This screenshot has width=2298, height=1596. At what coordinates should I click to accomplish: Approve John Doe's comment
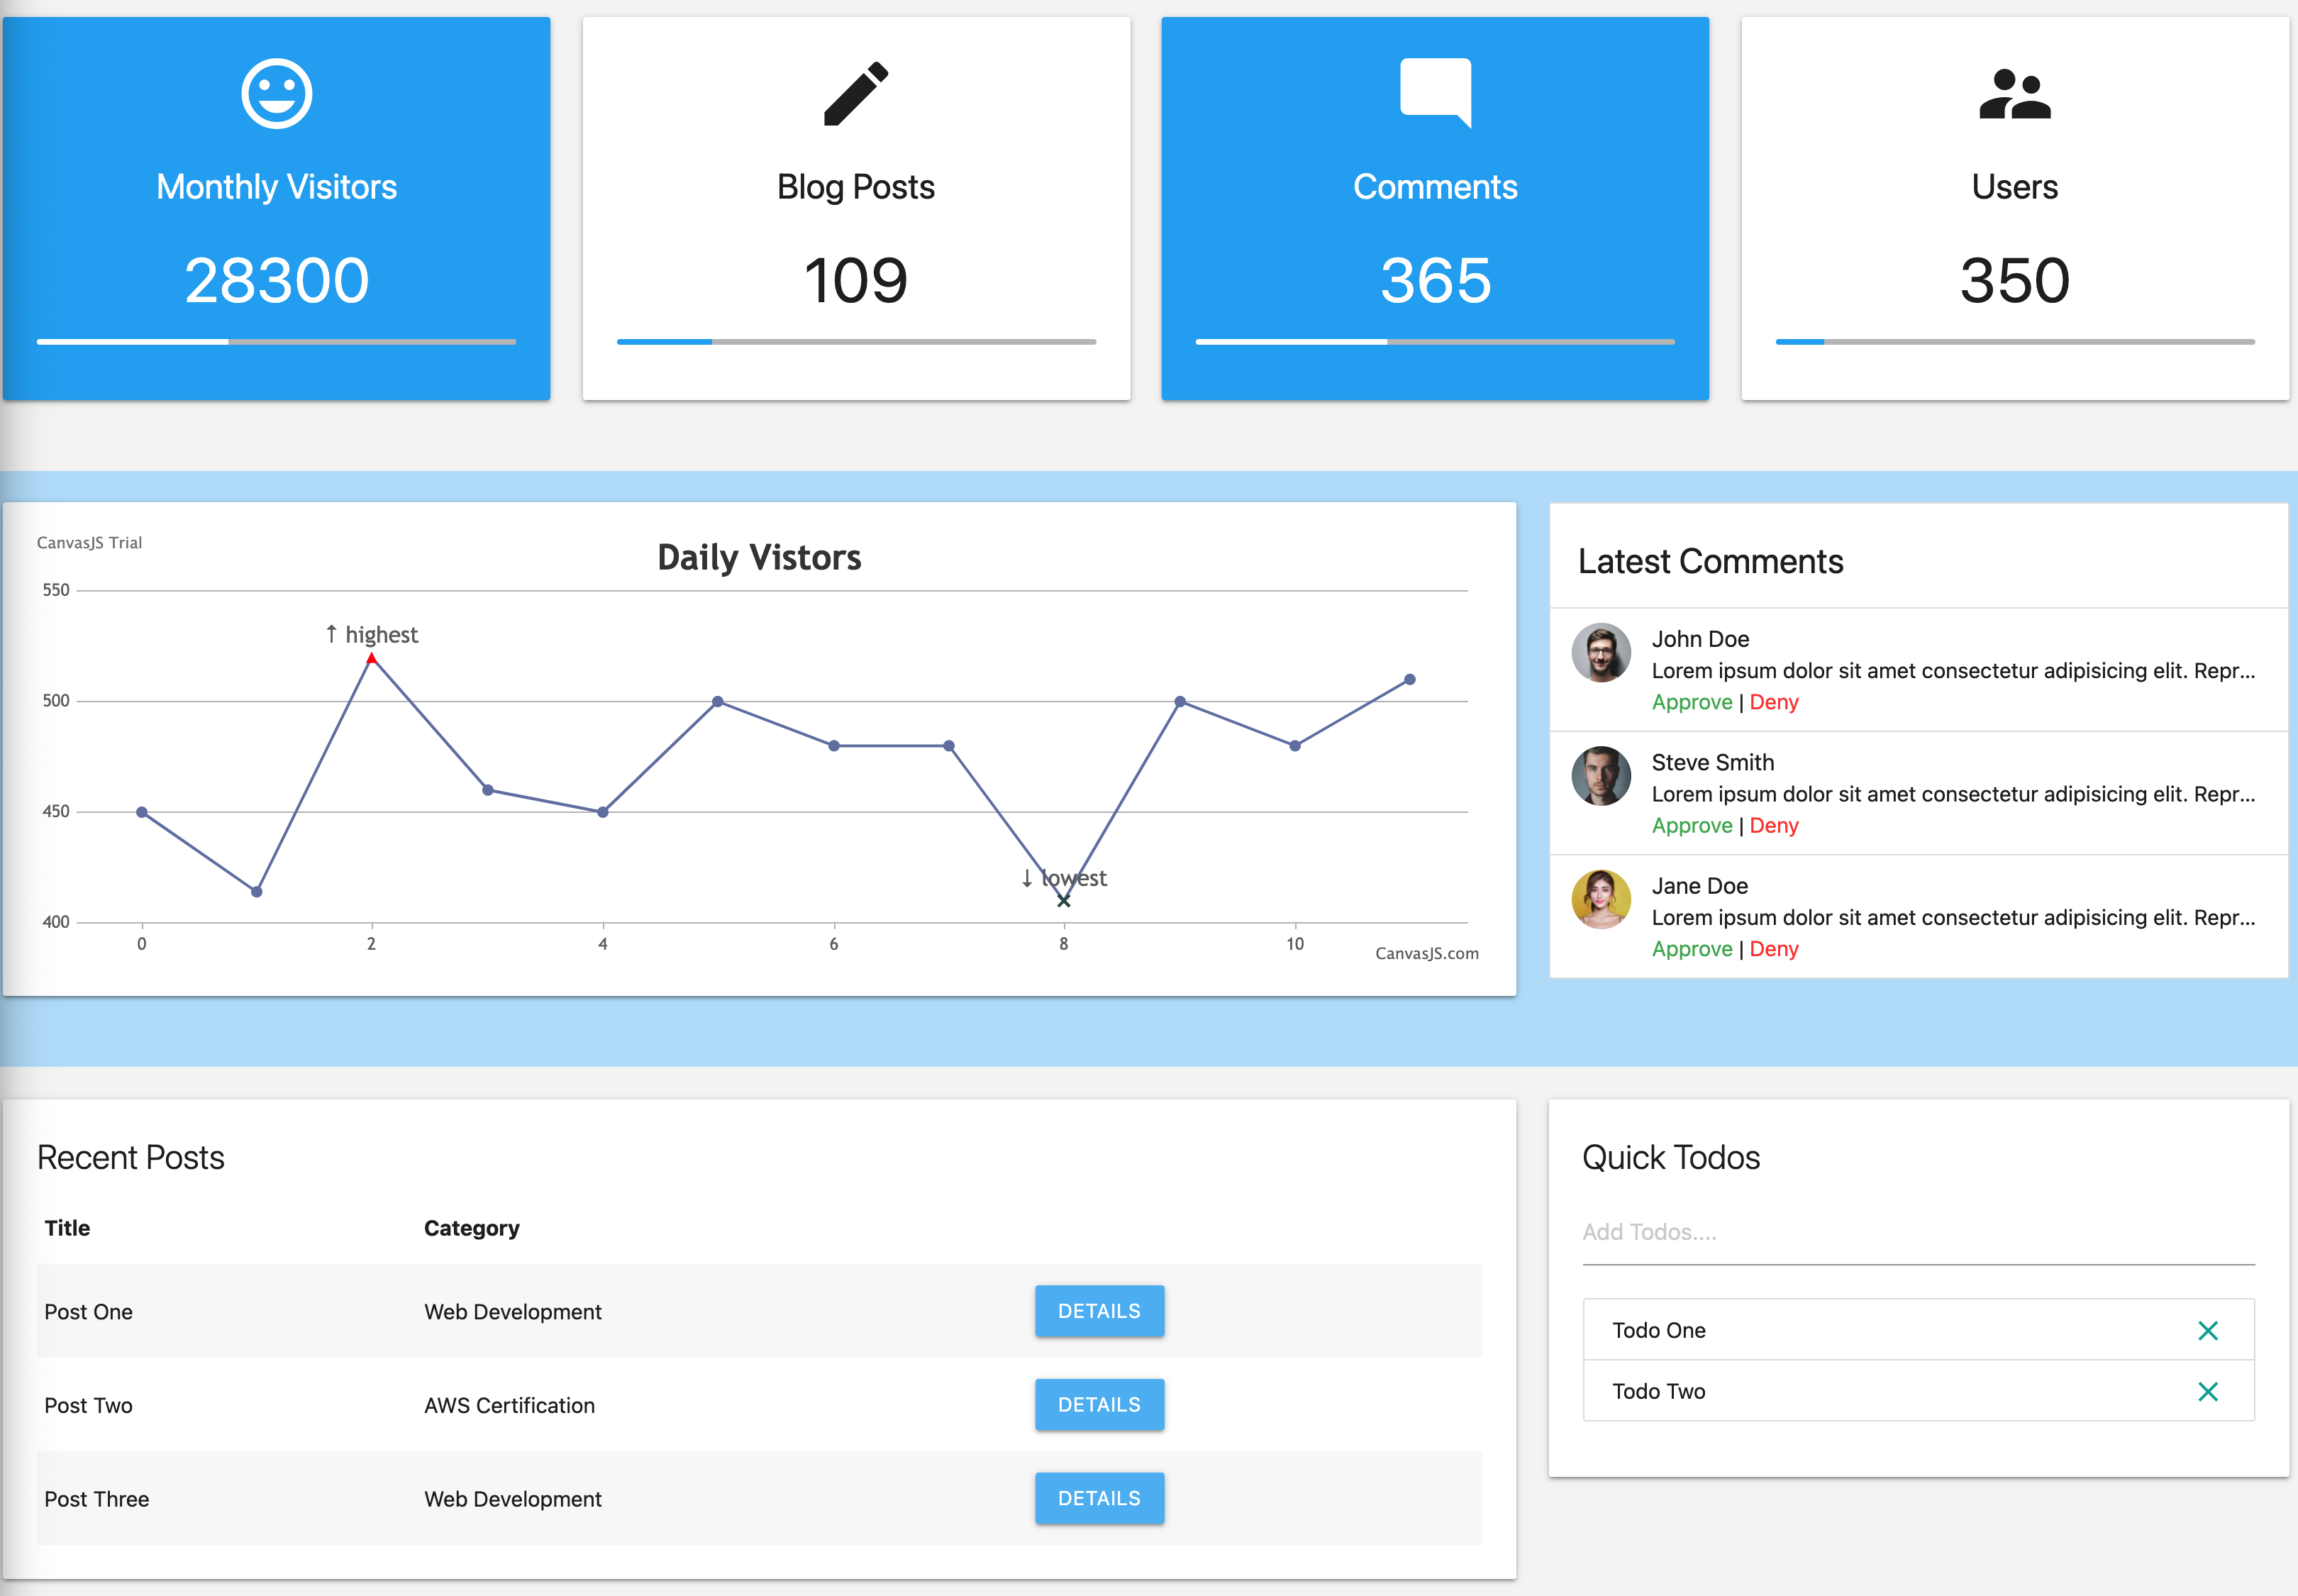pyautogui.click(x=1691, y=702)
